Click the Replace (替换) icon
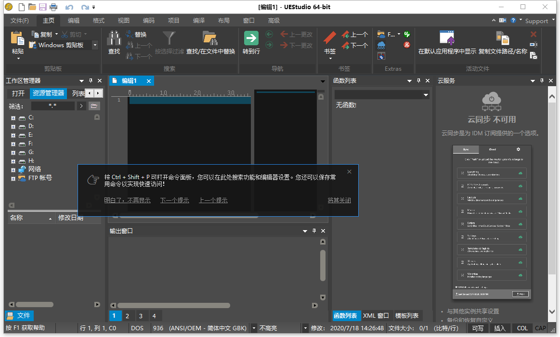 click(129, 34)
